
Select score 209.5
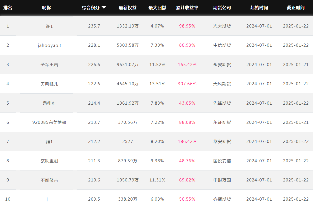coord(94,199)
